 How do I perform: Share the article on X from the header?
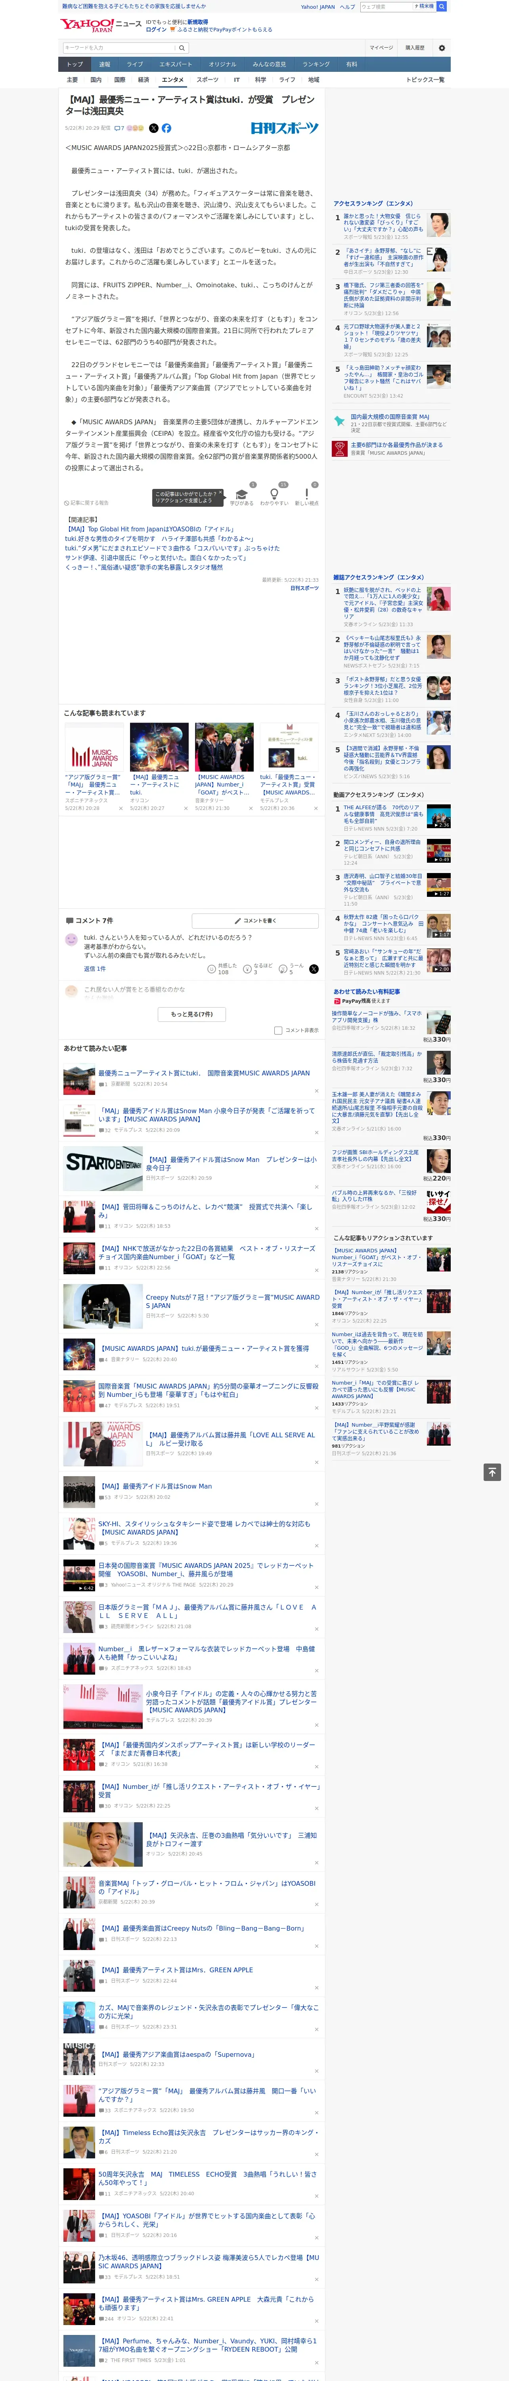coord(154,129)
